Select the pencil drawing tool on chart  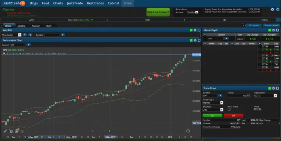click(x=5, y=131)
